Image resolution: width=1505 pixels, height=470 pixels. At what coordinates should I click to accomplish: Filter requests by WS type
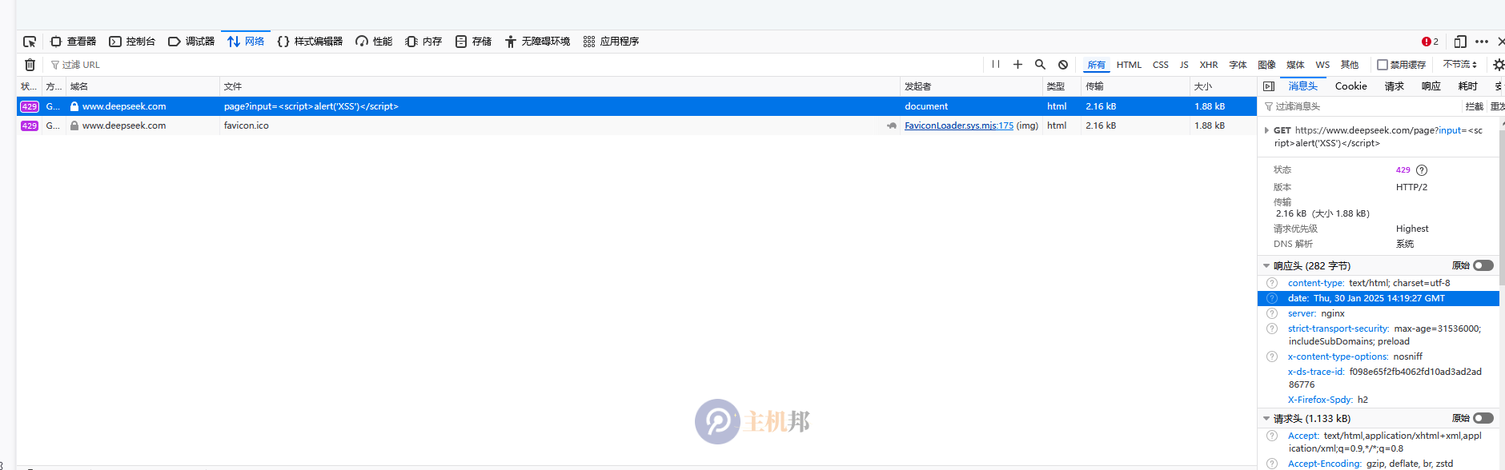[1322, 65]
